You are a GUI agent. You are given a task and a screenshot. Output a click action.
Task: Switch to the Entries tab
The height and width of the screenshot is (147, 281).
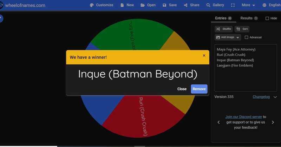pos(223,18)
